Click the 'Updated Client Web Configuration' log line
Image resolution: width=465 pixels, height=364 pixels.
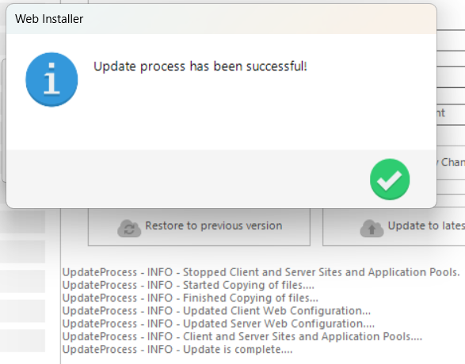point(216,311)
